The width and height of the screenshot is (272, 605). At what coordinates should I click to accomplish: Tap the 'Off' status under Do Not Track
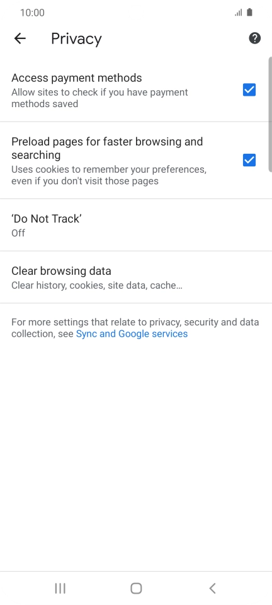pyautogui.click(x=18, y=233)
